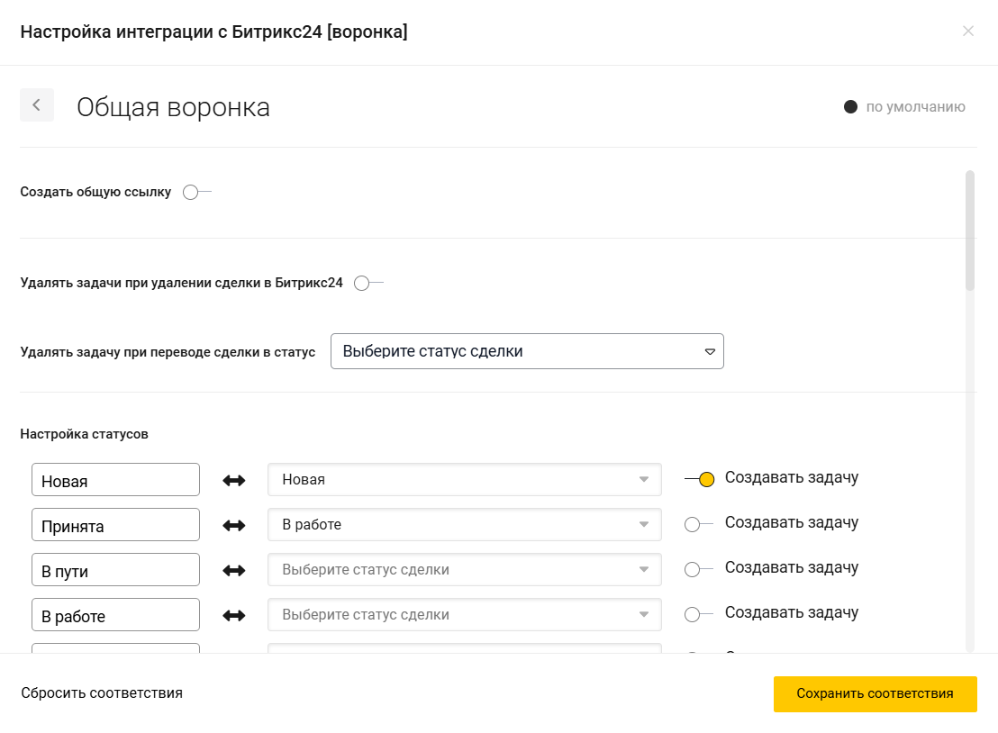Click the Общая воронка heading
The width and height of the screenshot is (998, 733).
tap(173, 107)
